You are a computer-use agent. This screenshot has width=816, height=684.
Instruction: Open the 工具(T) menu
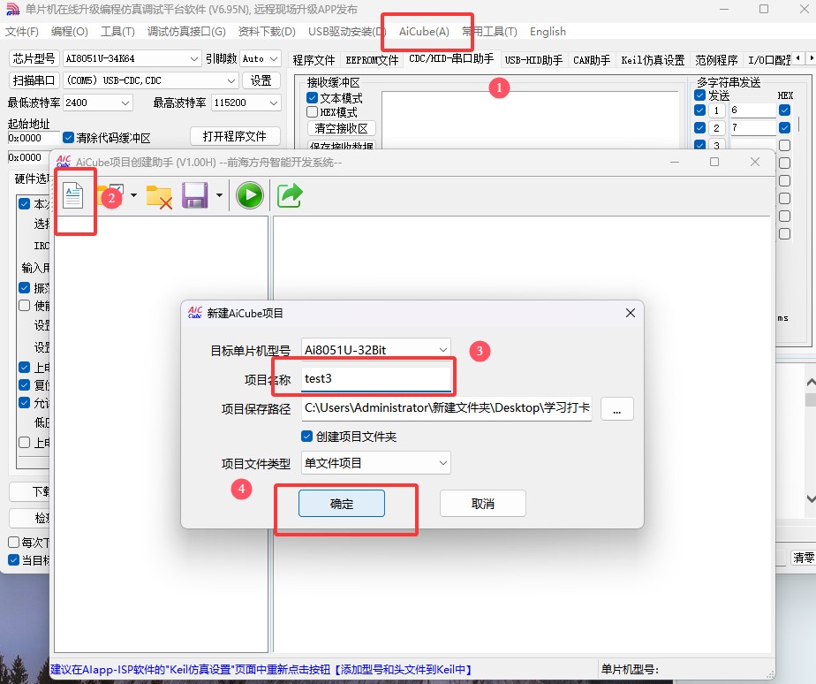(117, 32)
